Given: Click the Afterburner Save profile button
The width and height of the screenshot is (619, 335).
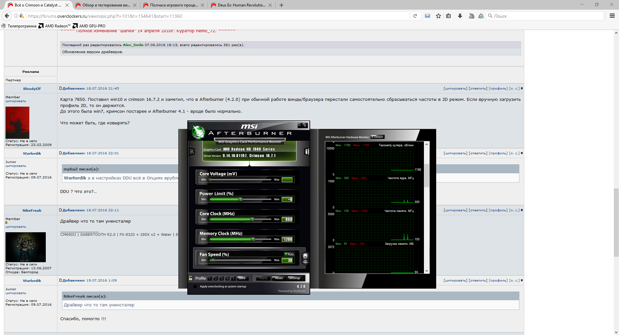Looking at the screenshot, I should (242, 278).
